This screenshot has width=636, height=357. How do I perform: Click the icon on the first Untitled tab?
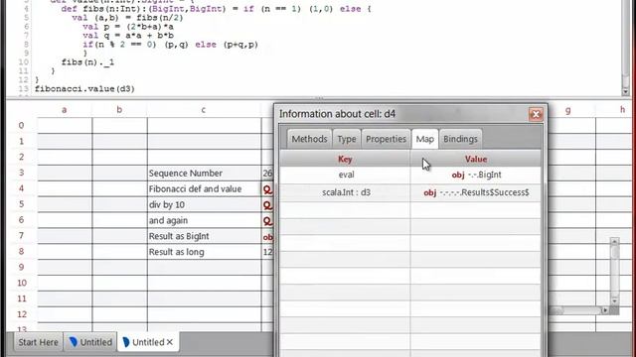click(x=73, y=342)
